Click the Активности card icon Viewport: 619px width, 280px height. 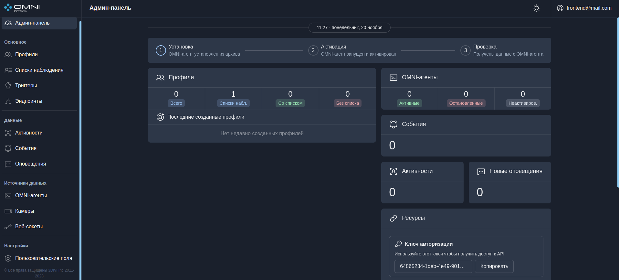tap(393, 171)
